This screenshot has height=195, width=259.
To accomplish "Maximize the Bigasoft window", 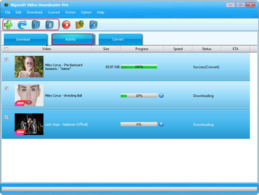I will (x=240, y=5).
